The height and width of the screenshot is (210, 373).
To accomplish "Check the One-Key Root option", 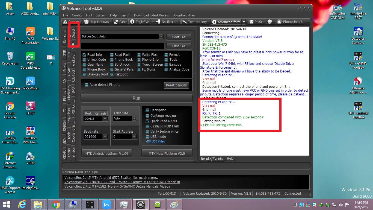I will (84, 74).
